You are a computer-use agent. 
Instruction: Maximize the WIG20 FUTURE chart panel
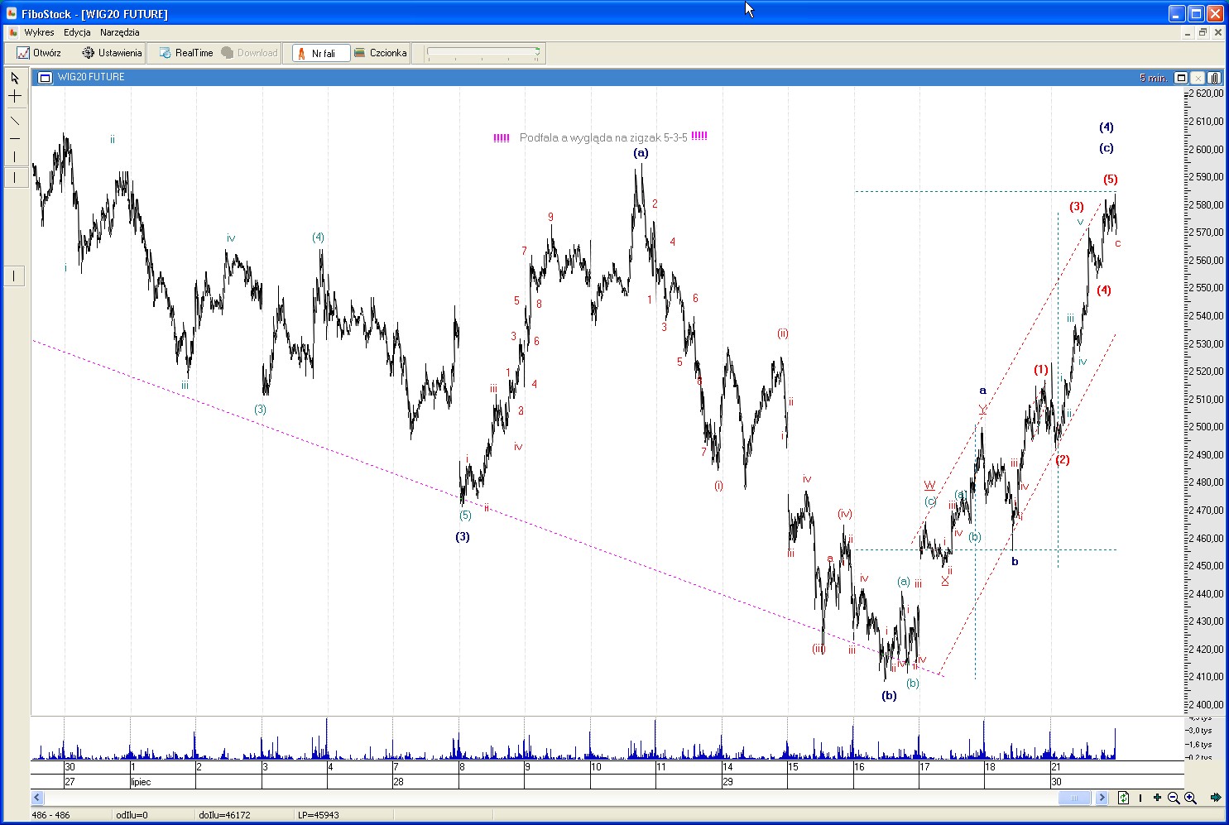[x=1181, y=78]
